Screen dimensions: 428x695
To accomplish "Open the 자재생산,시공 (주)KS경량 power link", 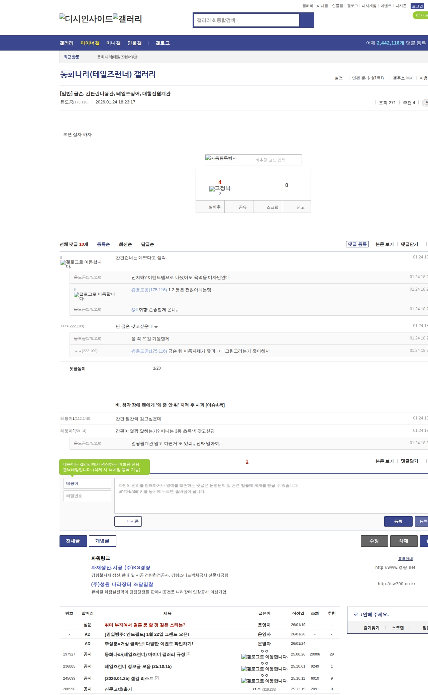I will tap(121, 567).
